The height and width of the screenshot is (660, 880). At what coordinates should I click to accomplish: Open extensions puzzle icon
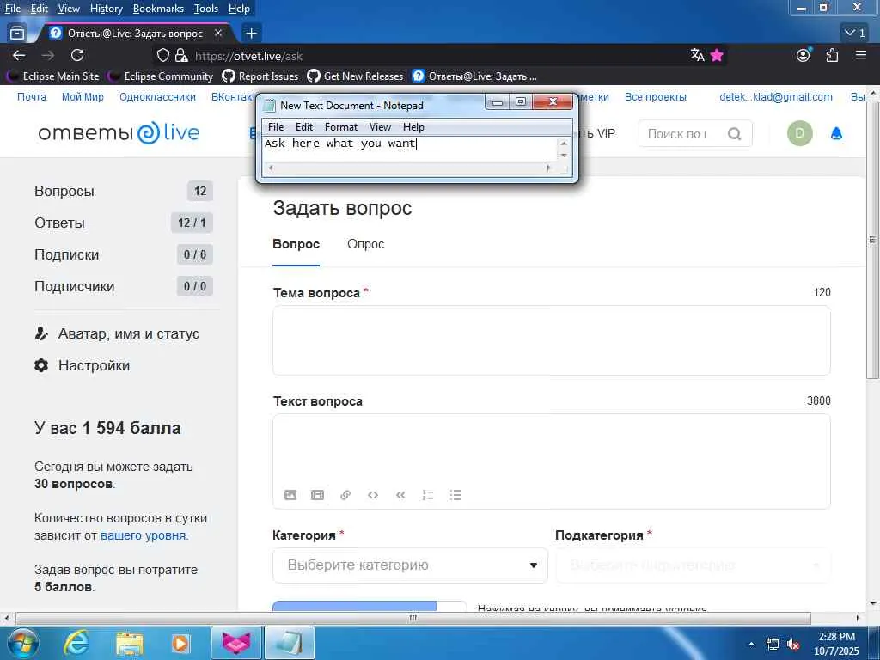tap(832, 55)
